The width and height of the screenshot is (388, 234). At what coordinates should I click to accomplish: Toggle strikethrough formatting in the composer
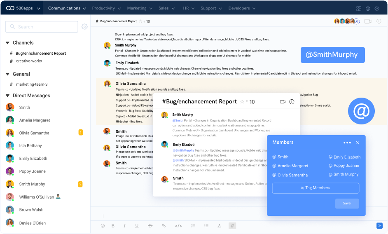tap(150, 226)
